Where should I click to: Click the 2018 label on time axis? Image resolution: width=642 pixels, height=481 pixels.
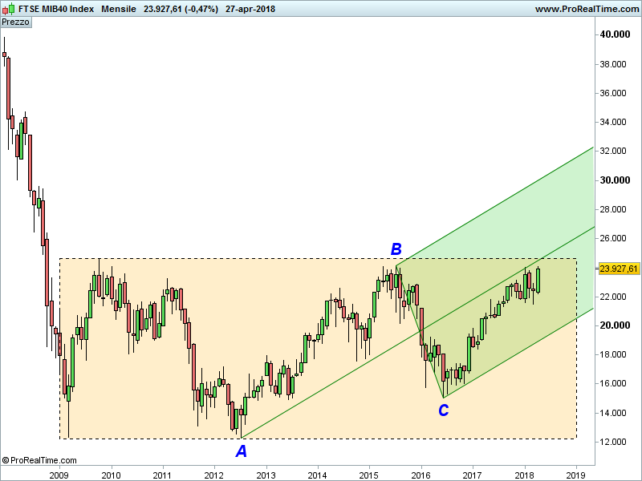525,475
